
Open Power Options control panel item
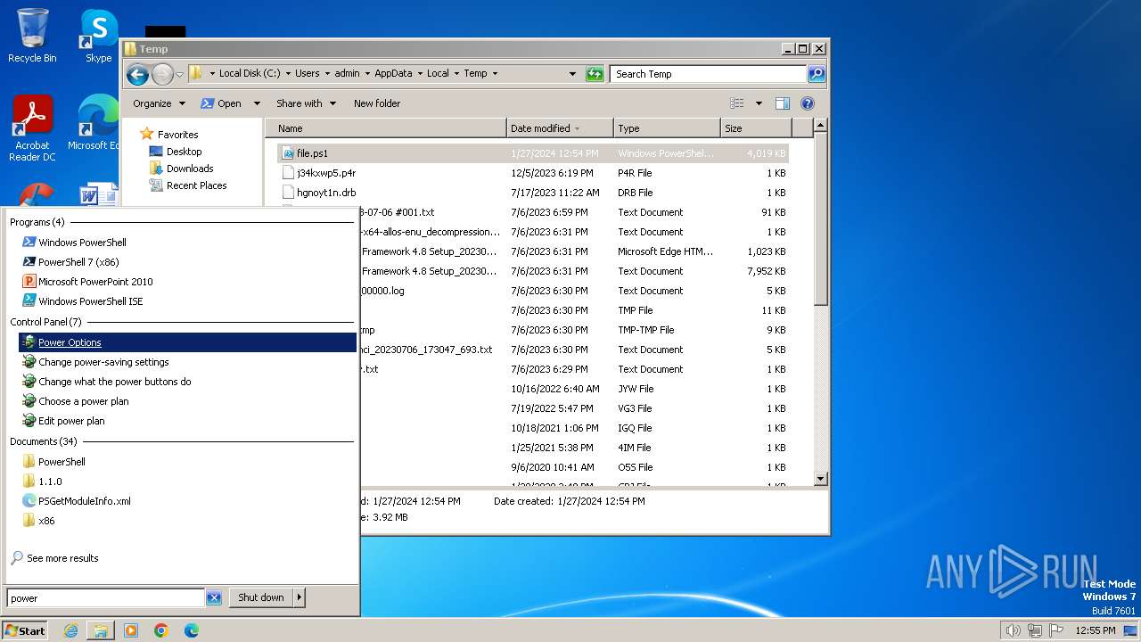click(187, 342)
